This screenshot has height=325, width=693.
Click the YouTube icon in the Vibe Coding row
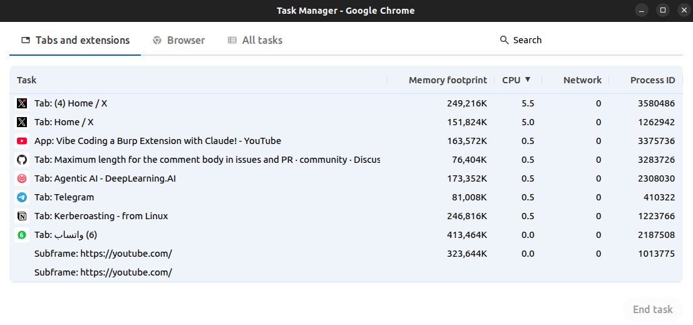tap(22, 141)
